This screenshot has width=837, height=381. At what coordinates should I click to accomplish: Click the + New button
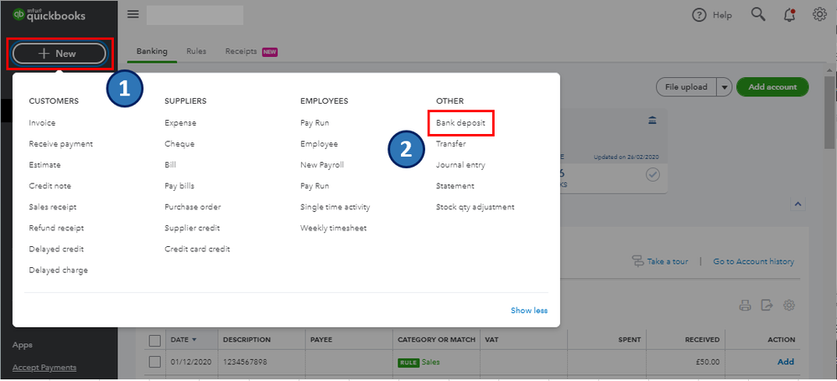pyautogui.click(x=58, y=54)
